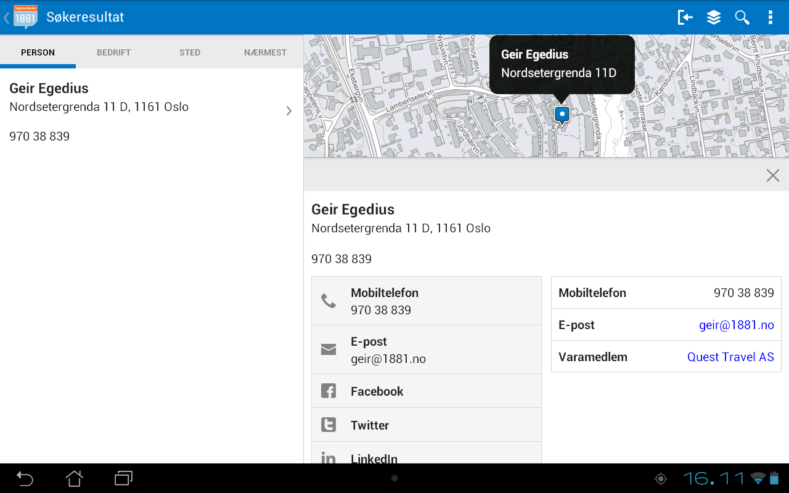Image resolution: width=789 pixels, height=493 pixels.
Task: Tap the Geir Egedius heading in detail panel
Action: point(353,210)
